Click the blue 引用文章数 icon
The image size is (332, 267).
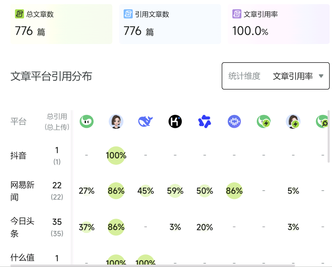point(128,14)
